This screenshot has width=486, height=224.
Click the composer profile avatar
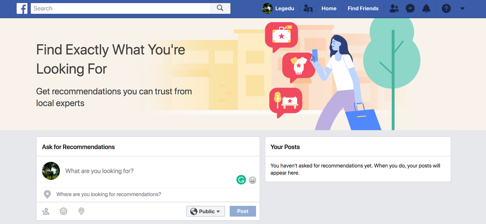(x=51, y=171)
